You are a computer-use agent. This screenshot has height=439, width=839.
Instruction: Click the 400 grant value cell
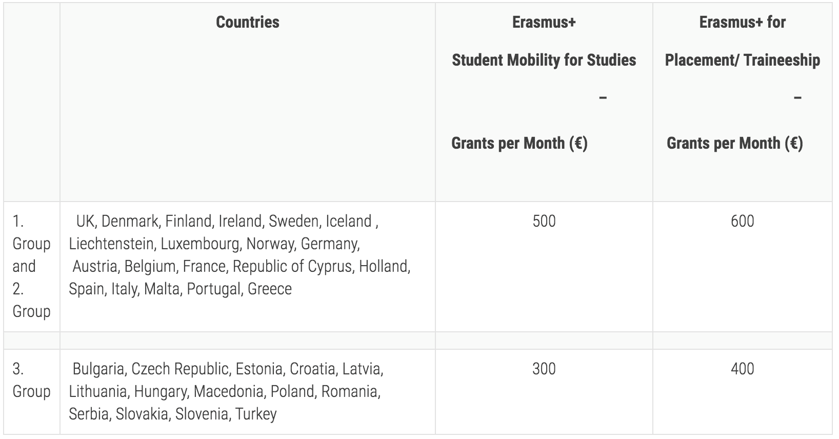pos(742,369)
